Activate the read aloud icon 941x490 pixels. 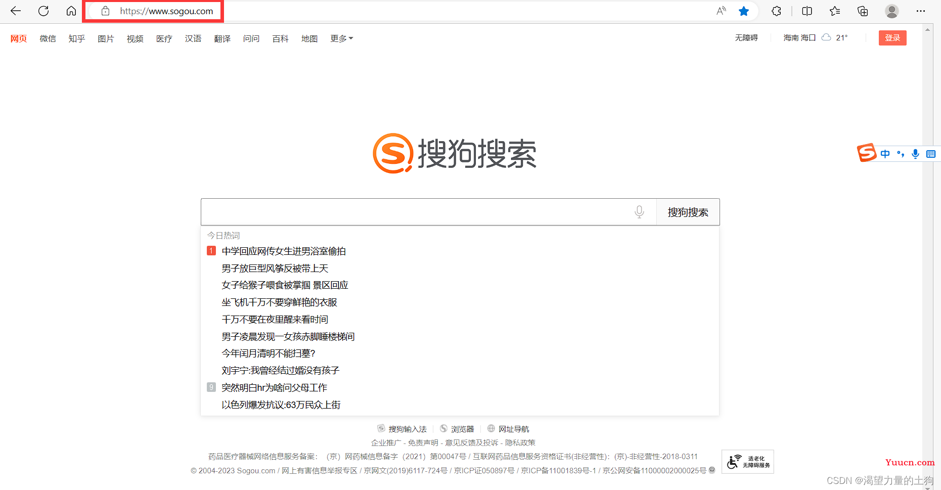(722, 11)
